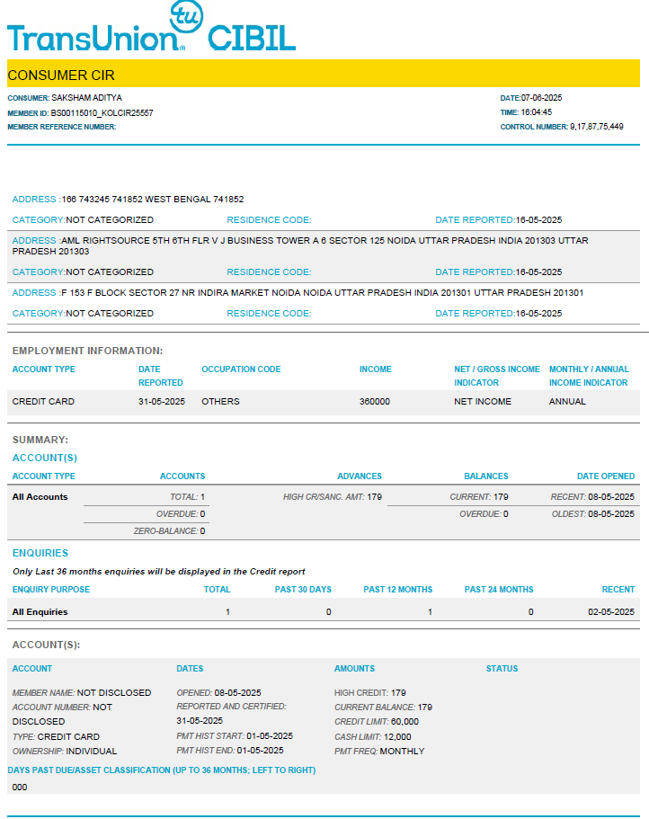Viewport: 649px width, 819px height.
Task: Click the OCCUPATION CODE column header
Action: point(241,369)
